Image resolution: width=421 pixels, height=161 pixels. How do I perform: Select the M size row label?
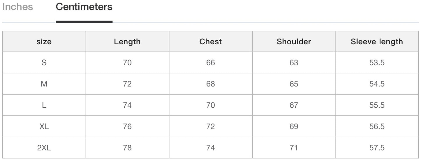click(x=44, y=84)
